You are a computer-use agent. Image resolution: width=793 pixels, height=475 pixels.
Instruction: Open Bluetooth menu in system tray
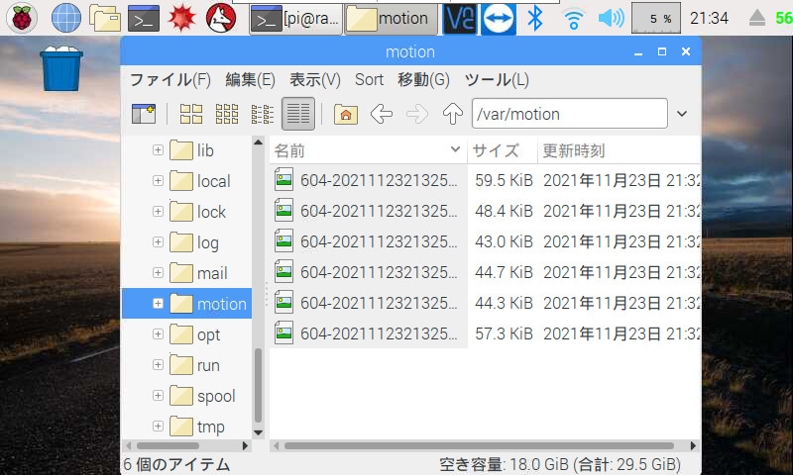click(535, 17)
